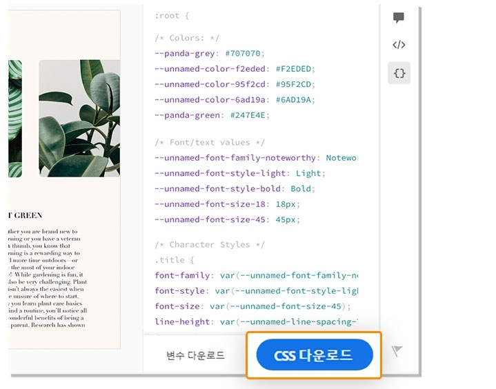
Task: Select the --unnamed-font-style-bold line
Action: tap(235, 189)
